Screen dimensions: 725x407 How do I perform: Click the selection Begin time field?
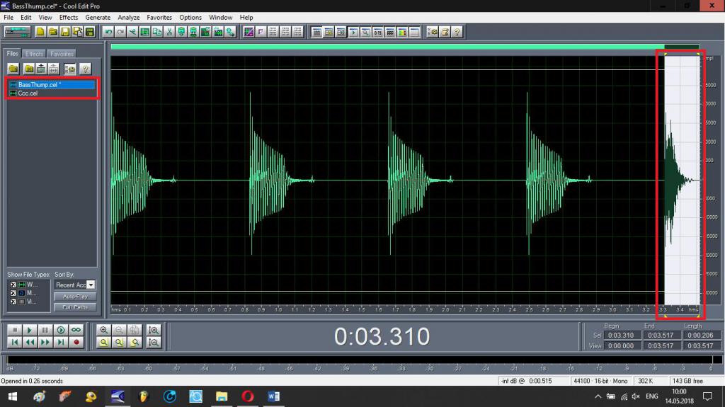tap(622, 336)
